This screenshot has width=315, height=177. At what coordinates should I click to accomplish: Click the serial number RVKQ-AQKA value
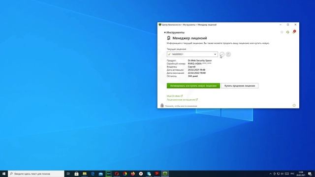(x=199, y=63)
